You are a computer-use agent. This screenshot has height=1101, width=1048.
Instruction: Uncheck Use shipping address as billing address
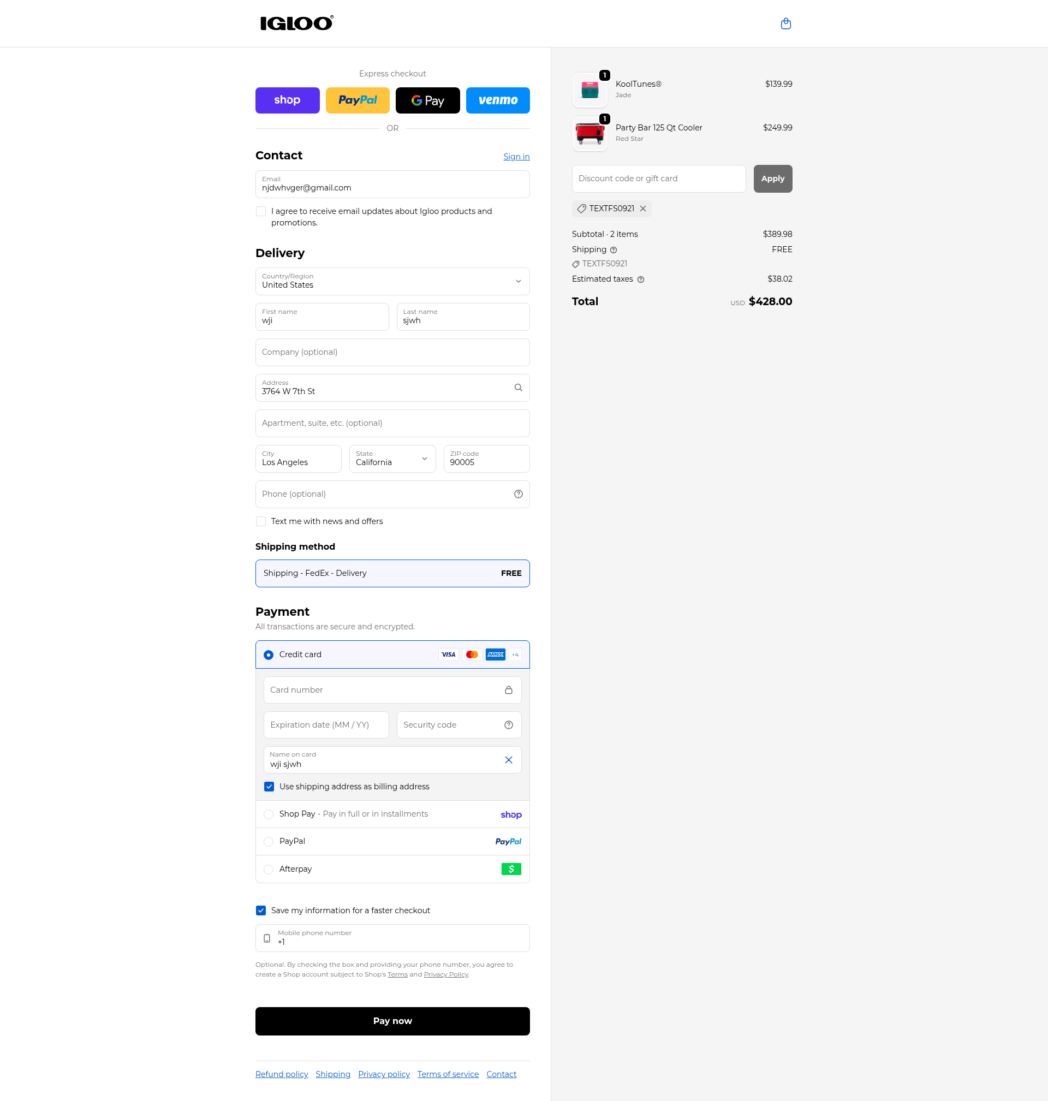tap(269, 786)
